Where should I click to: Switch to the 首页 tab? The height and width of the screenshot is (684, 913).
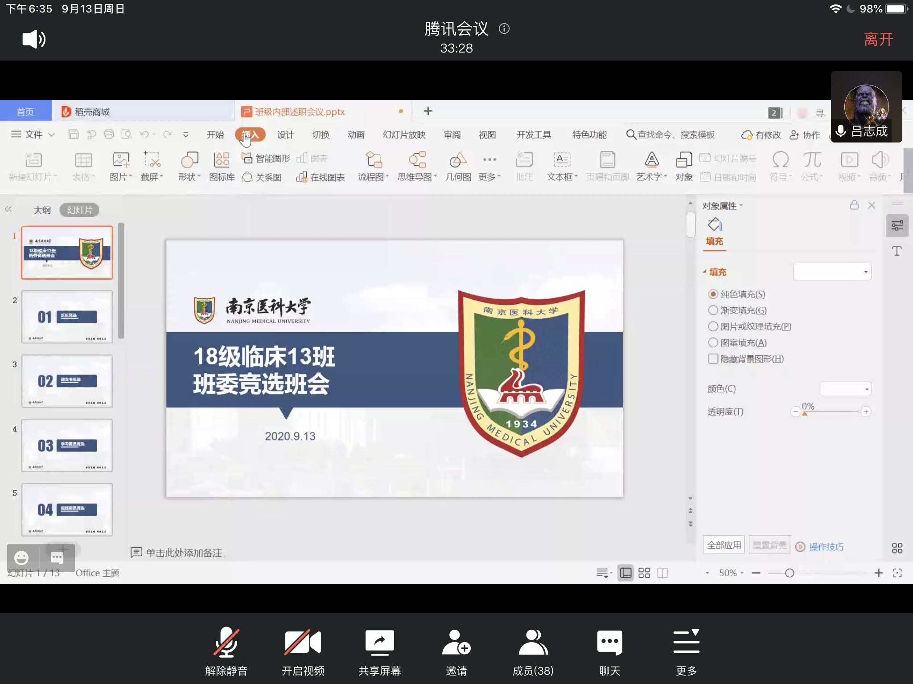point(25,111)
